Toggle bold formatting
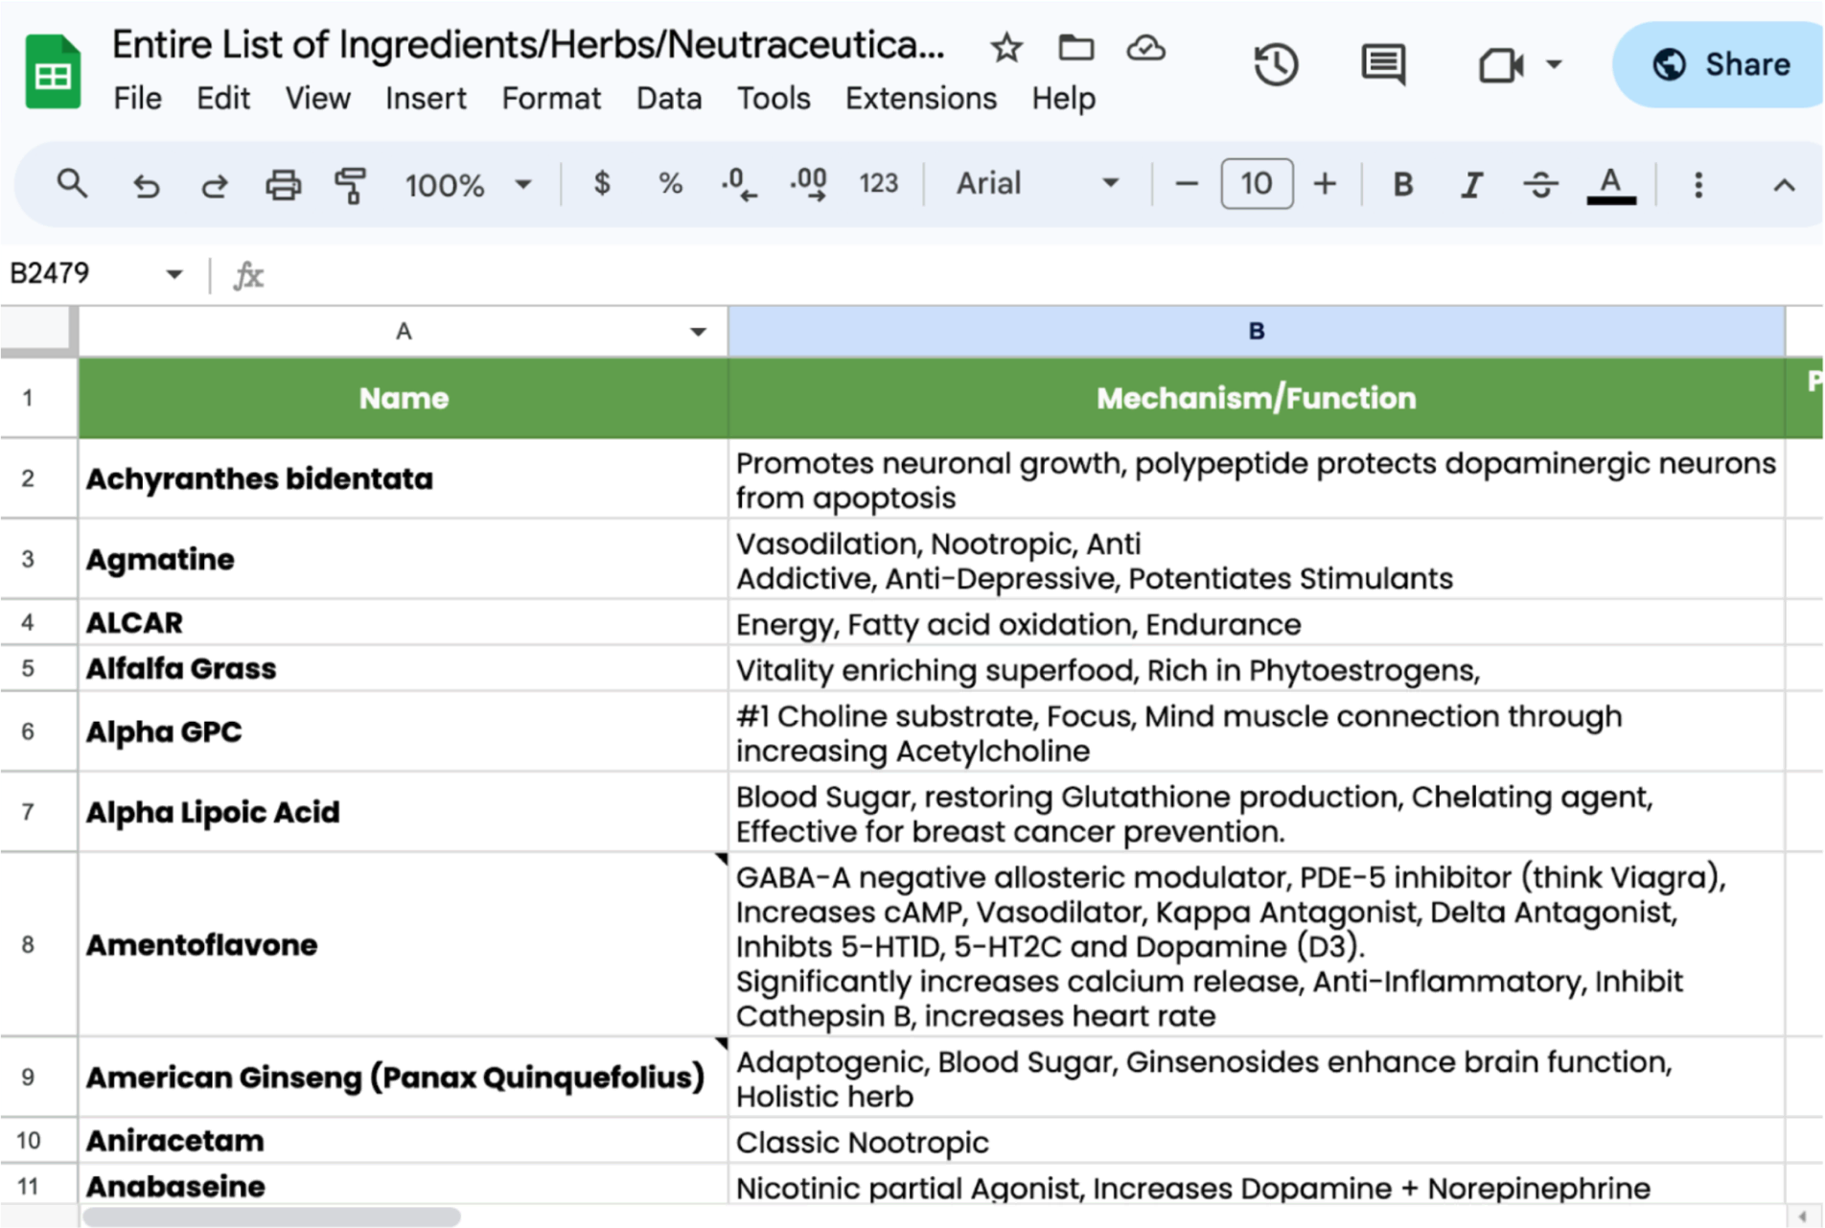 [x=1401, y=184]
